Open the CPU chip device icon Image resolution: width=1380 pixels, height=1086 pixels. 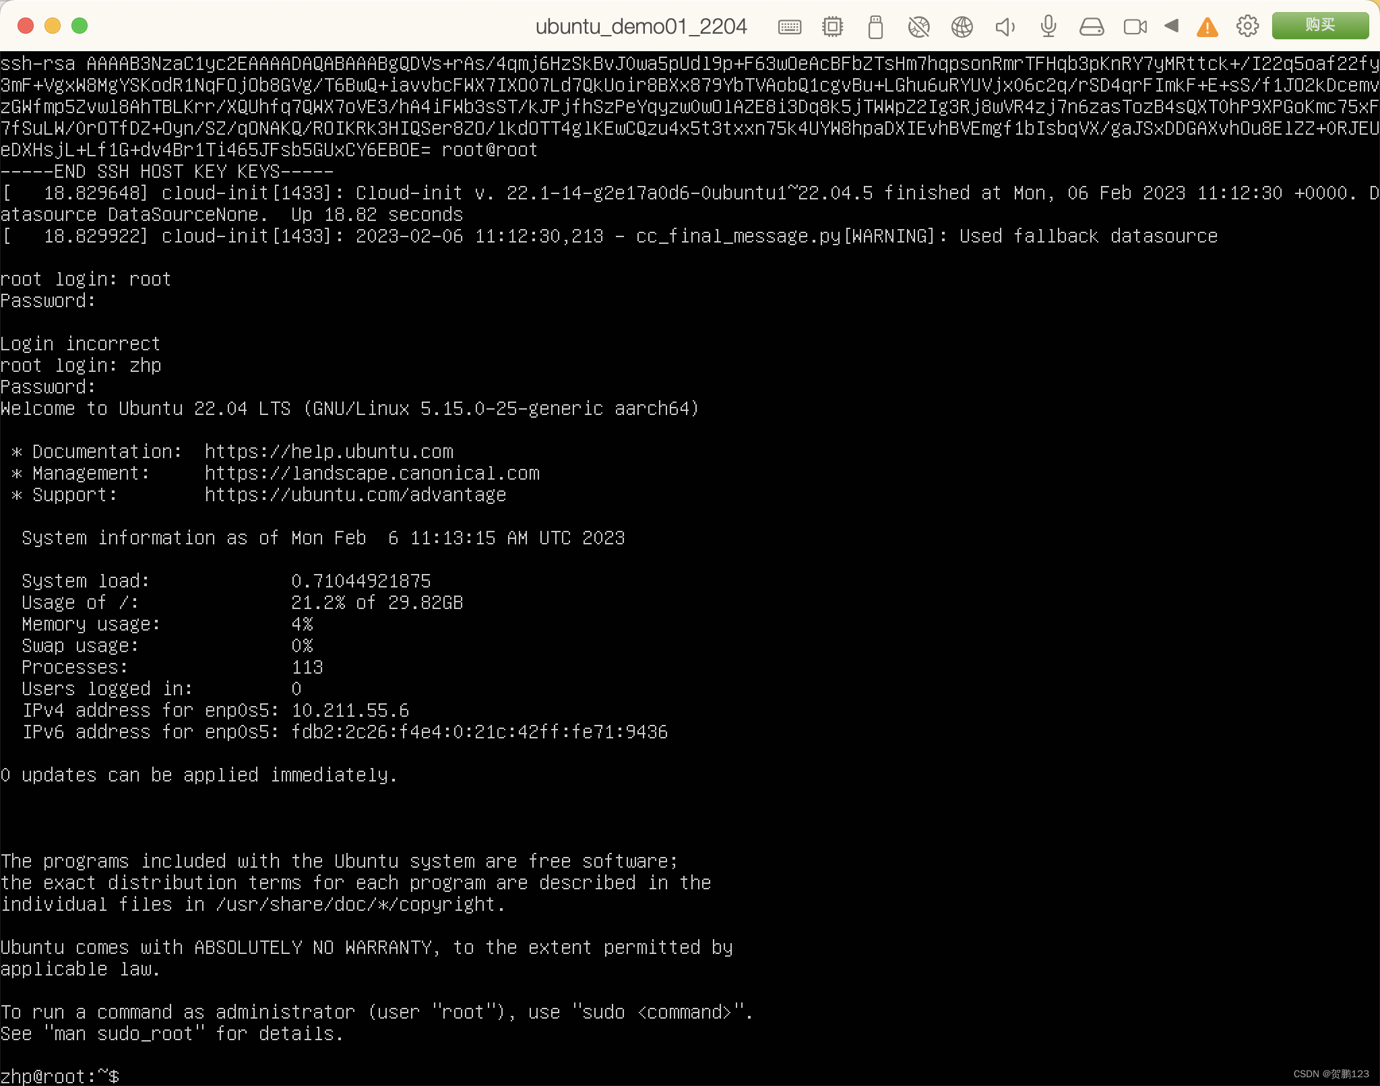coord(832,27)
